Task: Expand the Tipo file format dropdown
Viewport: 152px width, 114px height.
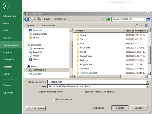Action: click(148, 86)
